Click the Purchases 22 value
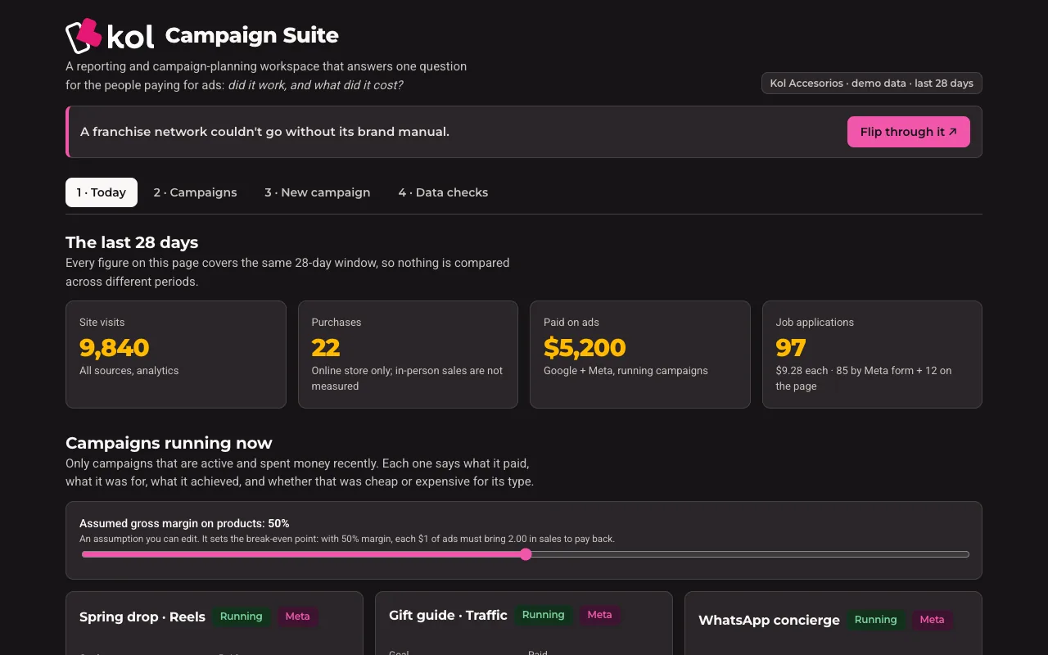1048x655 pixels. (326, 347)
